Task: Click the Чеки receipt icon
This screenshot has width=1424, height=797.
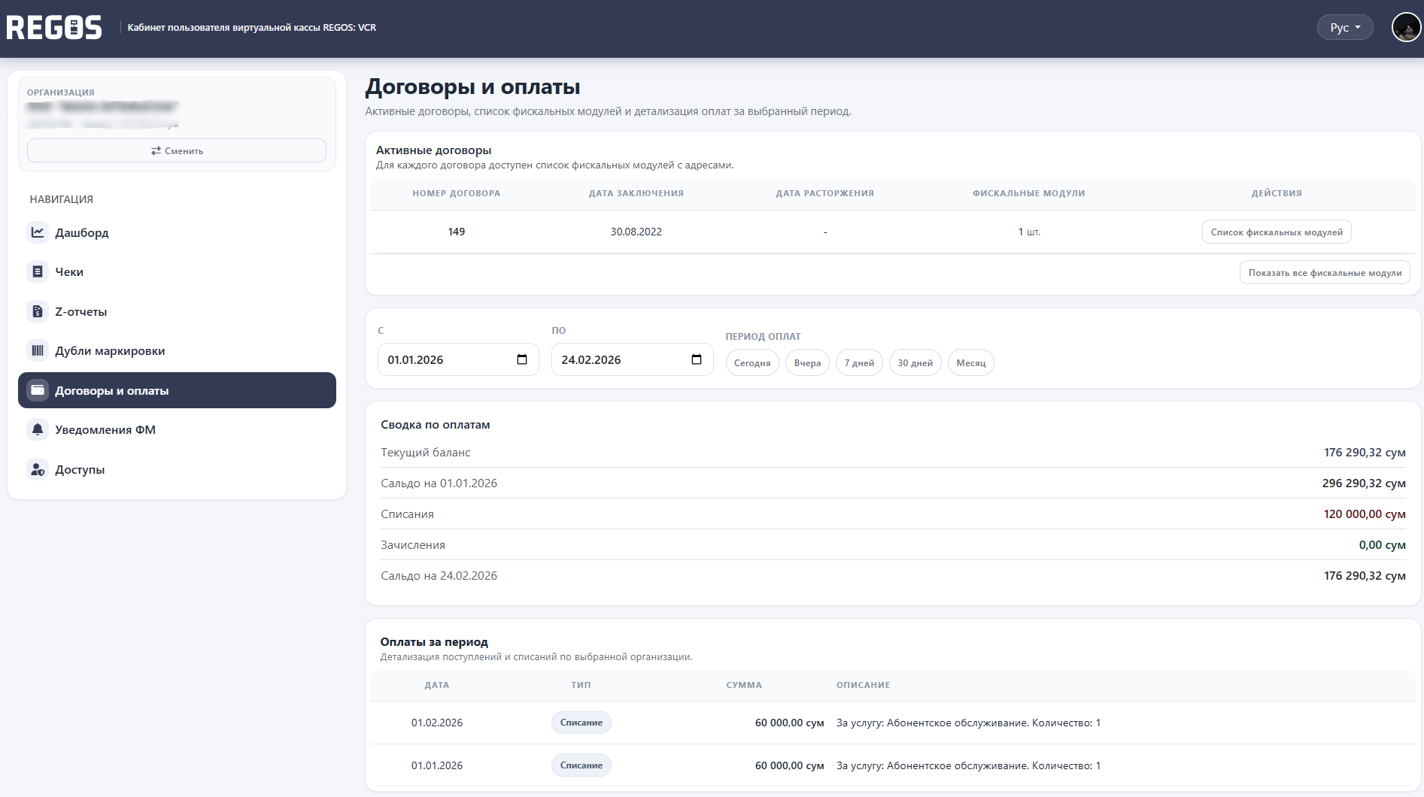Action: [38, 271]
